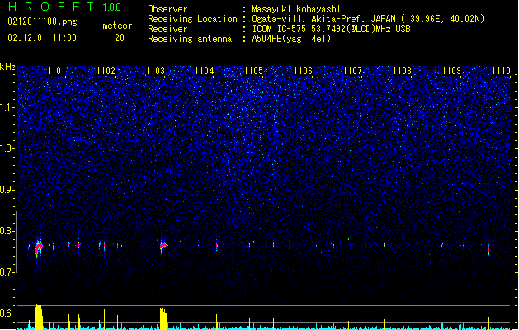This screenshot has height=330, width=519.
Task: Click the Ogata-vill. Akita-Pref. JAPAN receiving location line
Action: 368,19
